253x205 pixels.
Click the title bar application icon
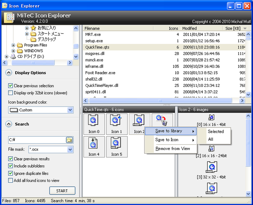[x=5, y=6]
